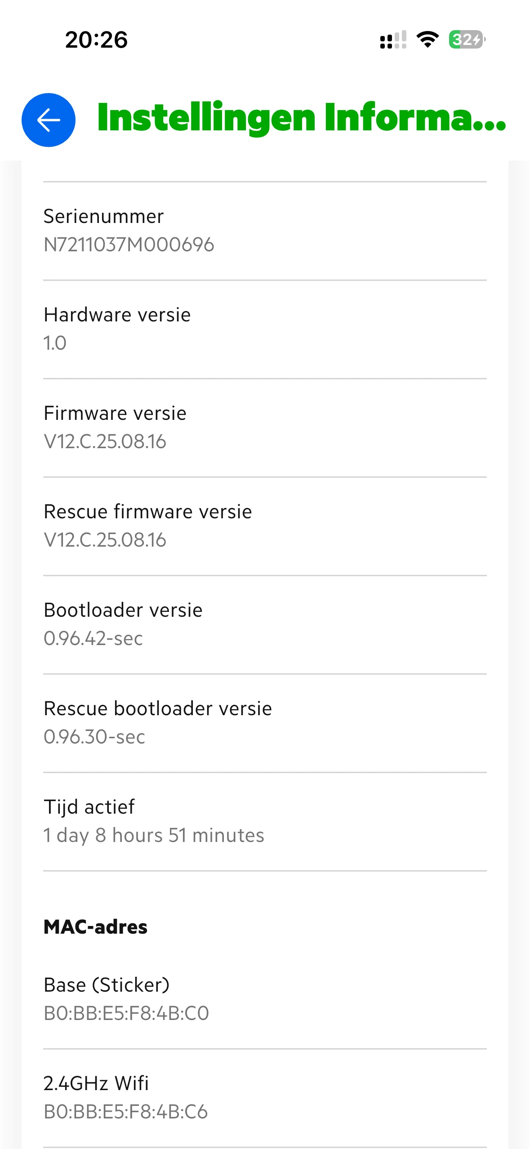Viewport: 530px width, 1149px height.
Task: Tap 2.4GHz Wifi MAC address value
Action: [126, 1112]
